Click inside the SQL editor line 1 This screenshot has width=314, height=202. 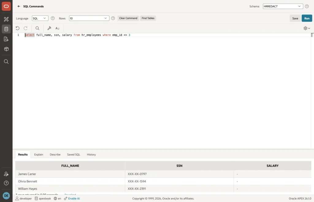pos(167,35)
